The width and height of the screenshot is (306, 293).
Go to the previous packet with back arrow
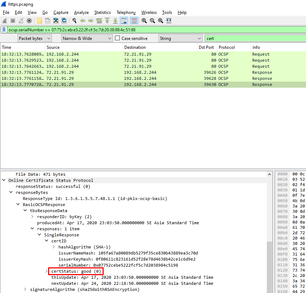click(x=83, y=21)
